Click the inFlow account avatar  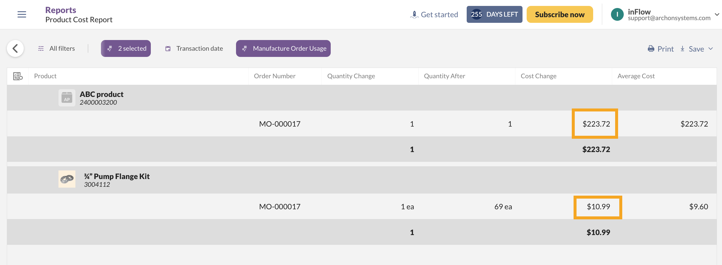[617, 14]
